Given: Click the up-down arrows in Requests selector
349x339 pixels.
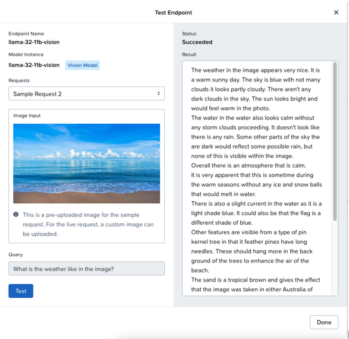Looking at the screenshot, I should coord(158,94).
